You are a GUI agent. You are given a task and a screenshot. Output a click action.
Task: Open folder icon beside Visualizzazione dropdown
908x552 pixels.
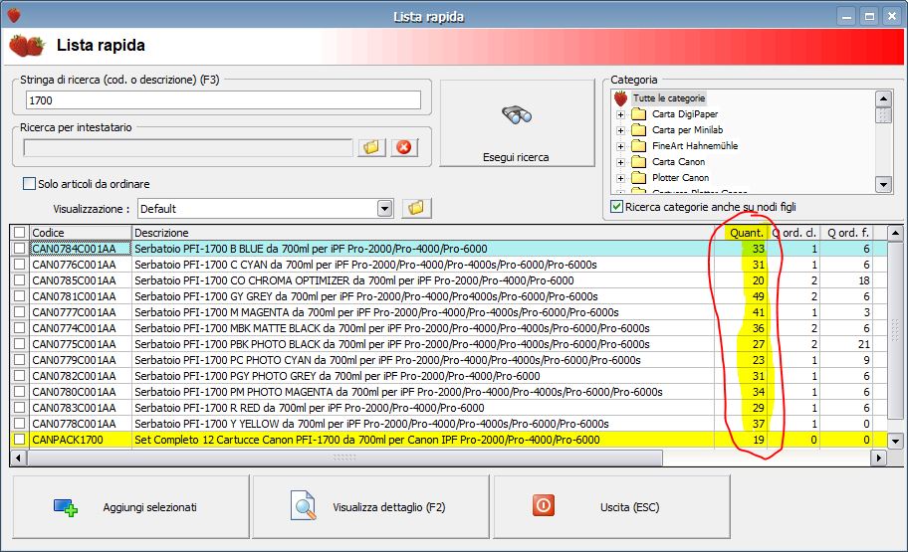tap(416, 208)
